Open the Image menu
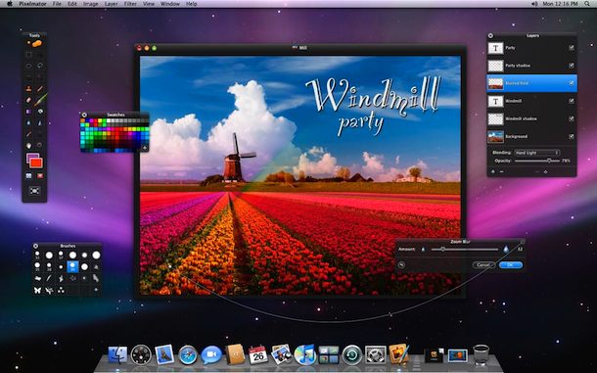Image resolution: width=597 pixels, height=373 pixels. pyautogui.click(x=91, y=4)
